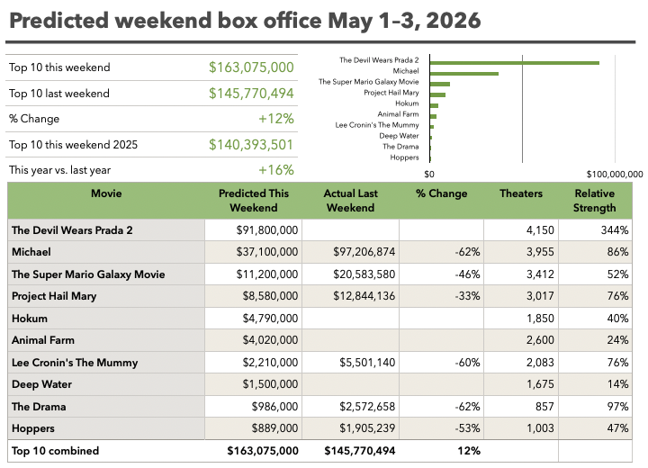
Task: Click the "Relative Strength" column header
Action: [594, 201]
